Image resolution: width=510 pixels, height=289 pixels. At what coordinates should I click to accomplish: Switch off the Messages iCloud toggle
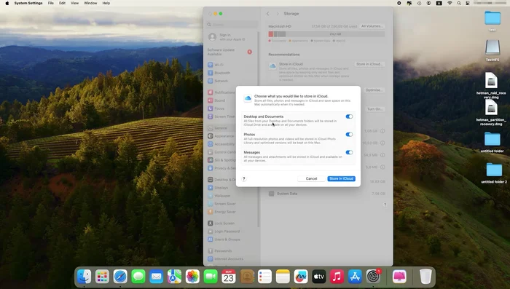pyautogui.click(x=349, y=152)
